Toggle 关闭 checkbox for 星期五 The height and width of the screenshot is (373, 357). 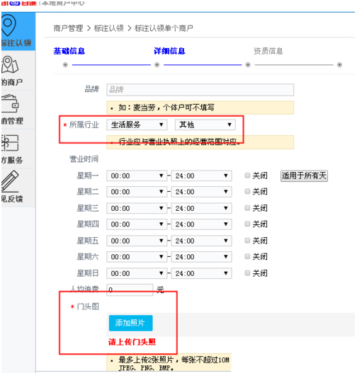(247, 241)
